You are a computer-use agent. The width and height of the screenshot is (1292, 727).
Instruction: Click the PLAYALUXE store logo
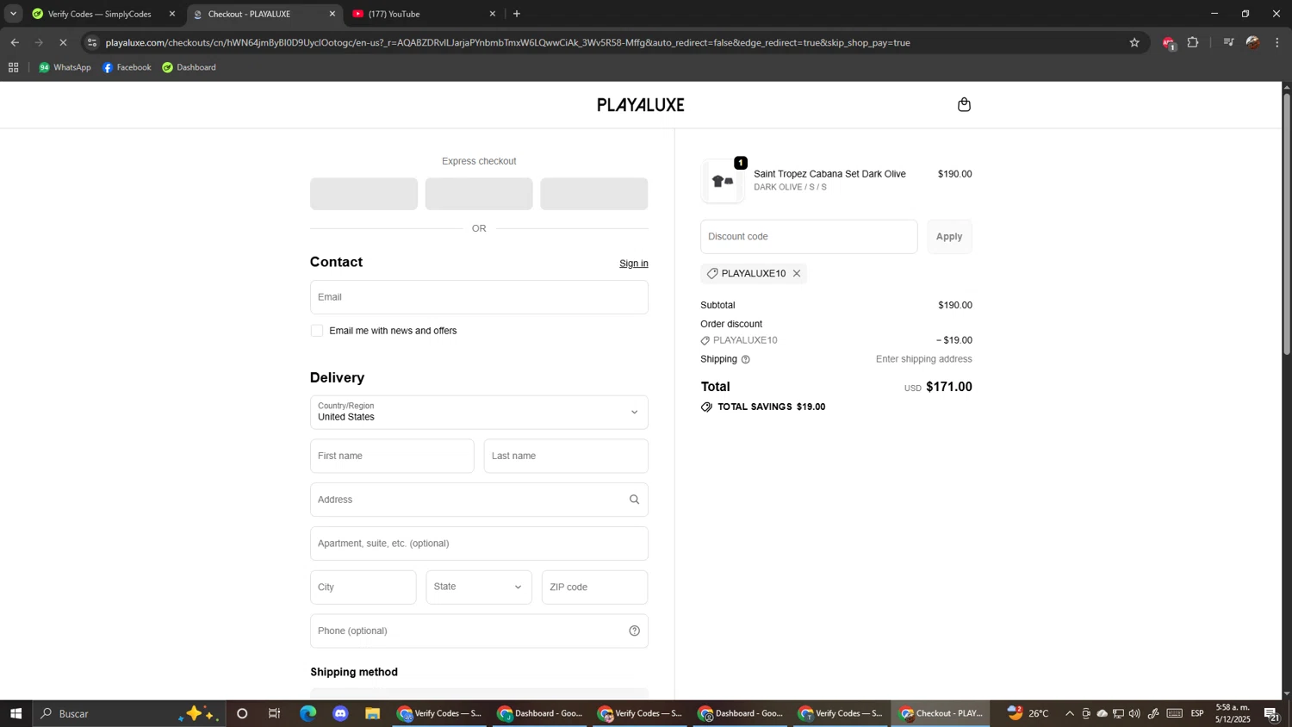click(641, 105)
